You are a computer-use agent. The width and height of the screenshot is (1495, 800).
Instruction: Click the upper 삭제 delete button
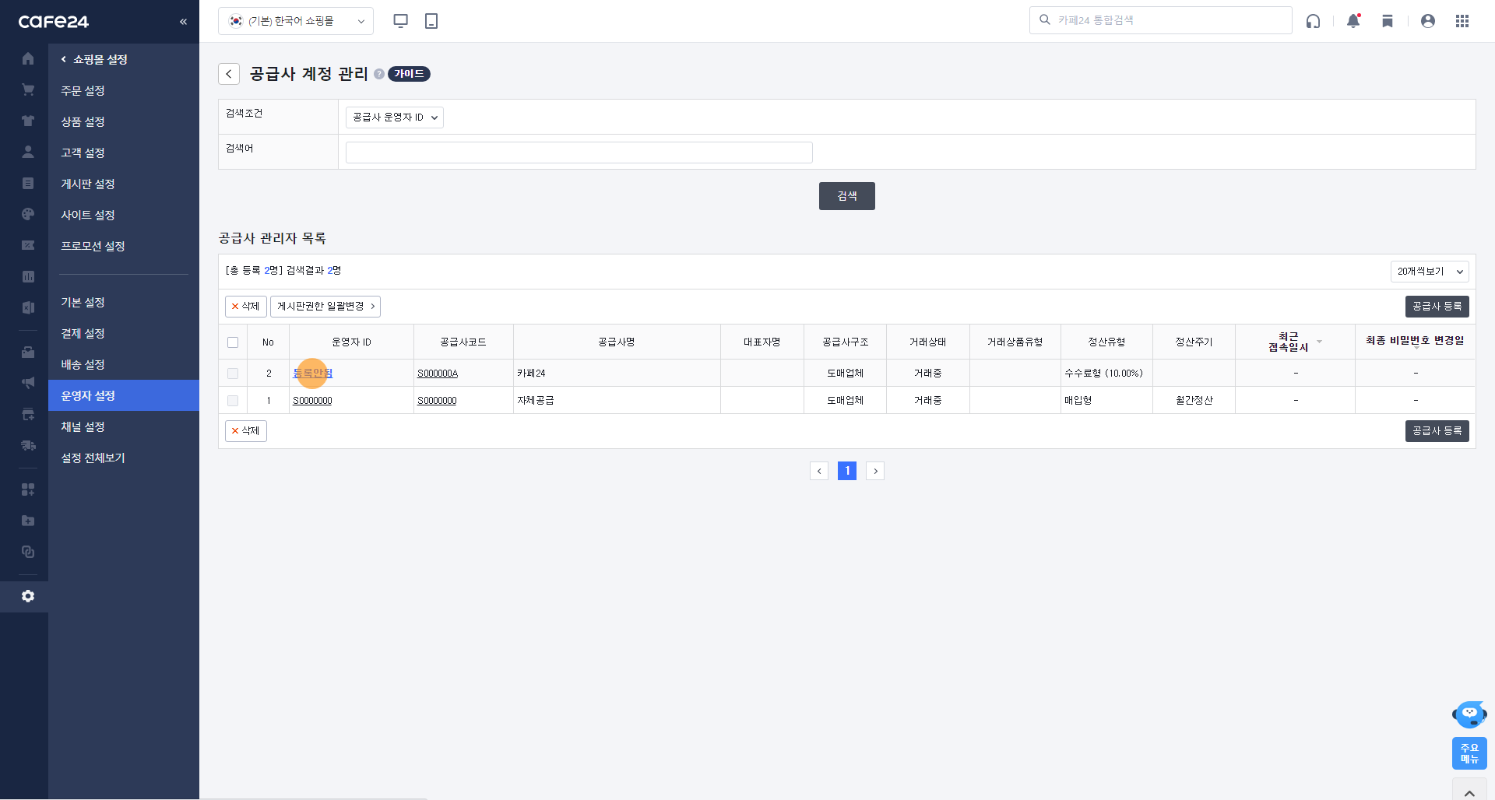tap(246, 307)
